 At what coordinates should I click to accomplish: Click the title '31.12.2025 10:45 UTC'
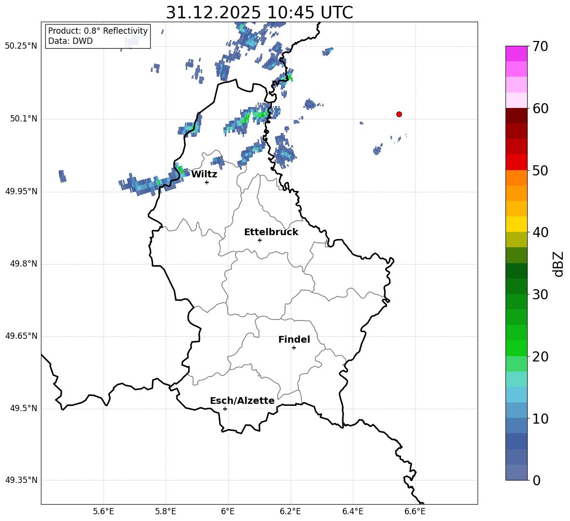click(x=259, y=13)
